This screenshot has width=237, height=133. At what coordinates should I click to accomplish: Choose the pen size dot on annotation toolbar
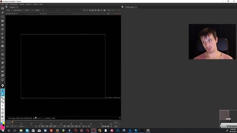coord(3,106)
